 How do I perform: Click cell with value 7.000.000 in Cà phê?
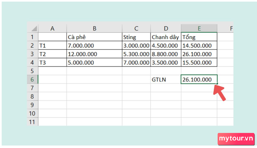point(94,45)
